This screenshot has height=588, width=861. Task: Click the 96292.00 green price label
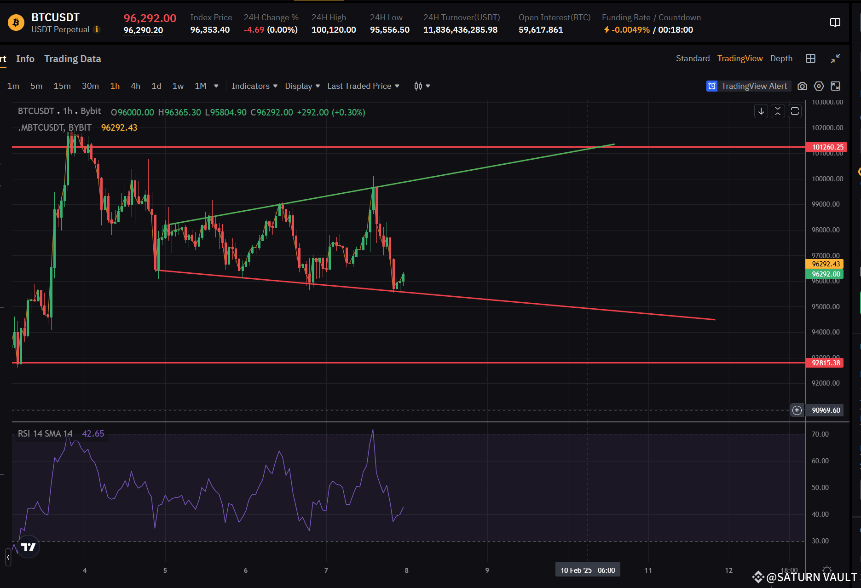click(x=826, y=274)
